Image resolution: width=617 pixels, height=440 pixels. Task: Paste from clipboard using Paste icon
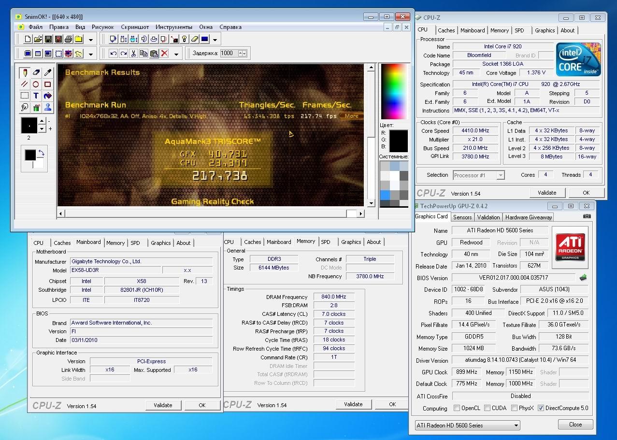pyautogui.click(x=154, y=53)
